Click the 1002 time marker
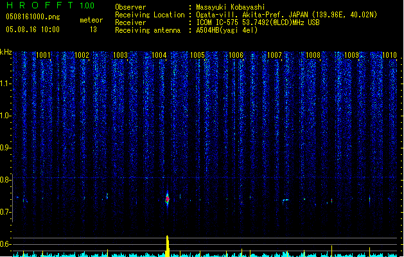The width and height of the screenshot is (404, 257). (82, 55)
